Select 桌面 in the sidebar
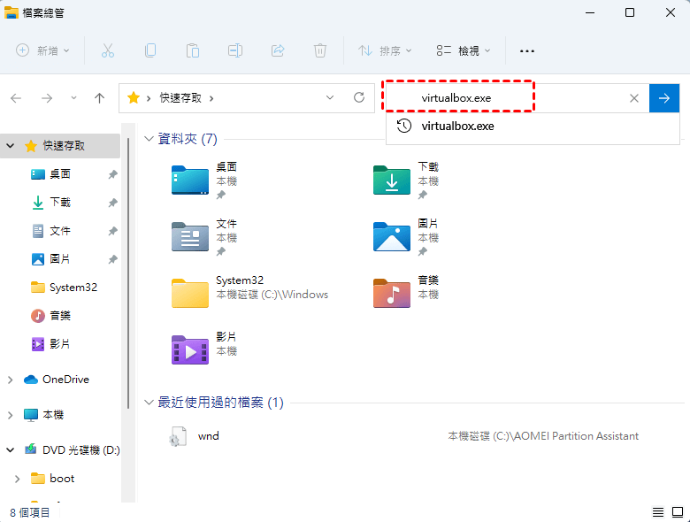 [60, 174]
